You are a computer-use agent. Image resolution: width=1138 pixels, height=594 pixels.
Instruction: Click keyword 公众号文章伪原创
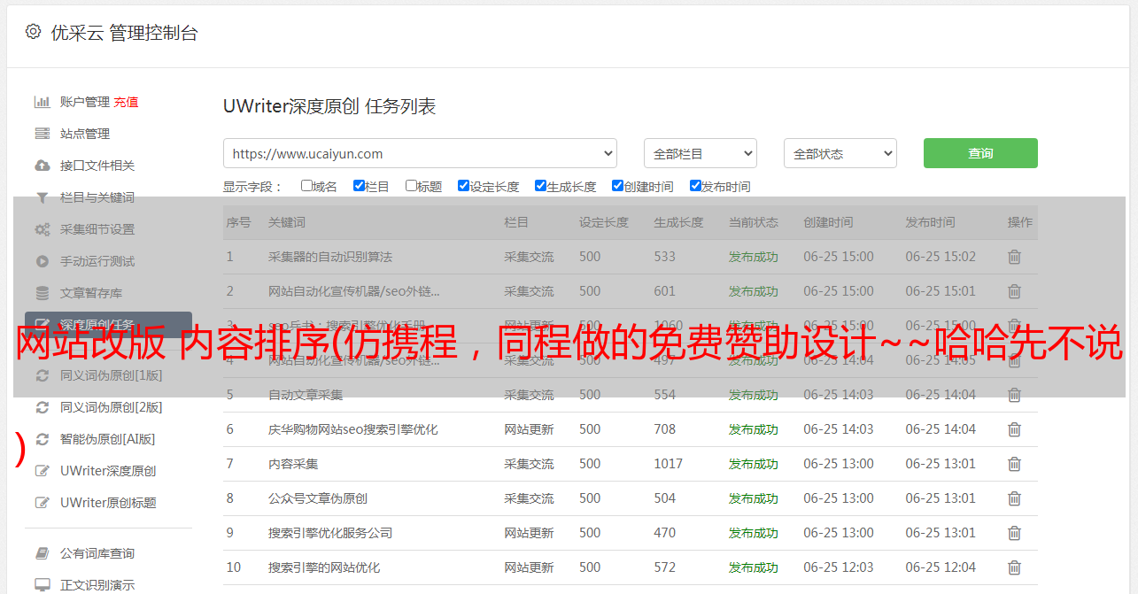click(318, 498)
